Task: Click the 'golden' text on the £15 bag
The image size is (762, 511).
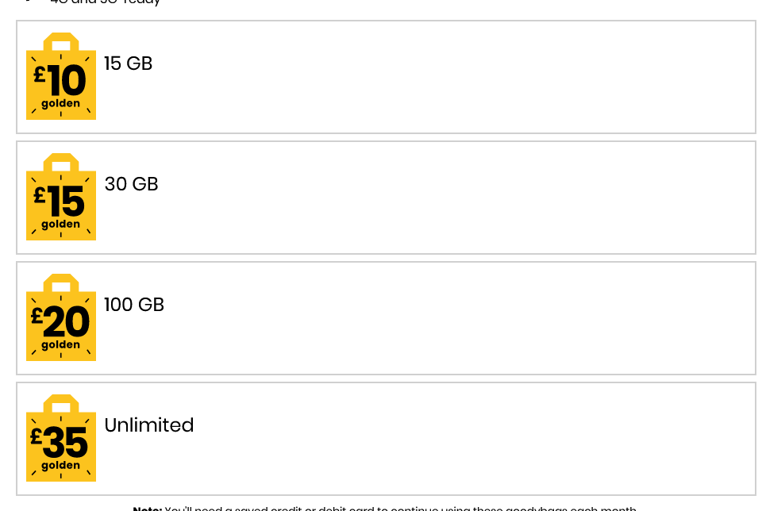Action: tap(61, 225)
